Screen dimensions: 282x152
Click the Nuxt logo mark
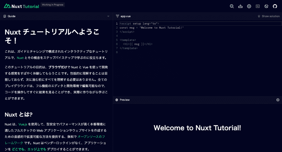coord(7,6)
